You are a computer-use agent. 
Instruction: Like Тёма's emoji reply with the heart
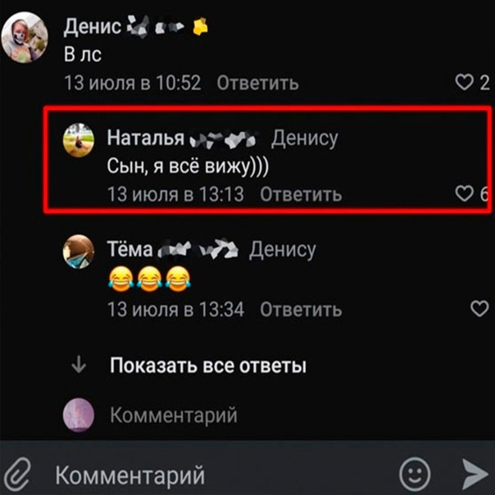coord(479,308)
